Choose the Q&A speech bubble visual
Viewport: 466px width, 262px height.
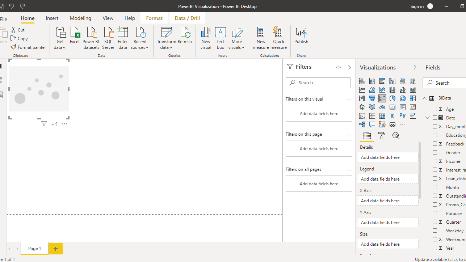pyautogui.click(x=372, y=124)
